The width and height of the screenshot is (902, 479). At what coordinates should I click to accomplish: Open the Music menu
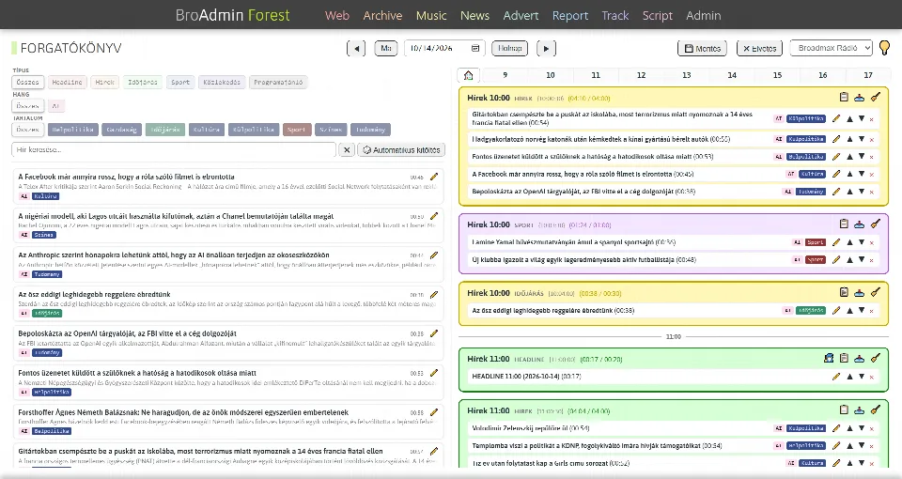431,16
